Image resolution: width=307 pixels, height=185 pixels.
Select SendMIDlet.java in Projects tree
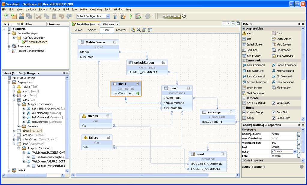point(37,42)
